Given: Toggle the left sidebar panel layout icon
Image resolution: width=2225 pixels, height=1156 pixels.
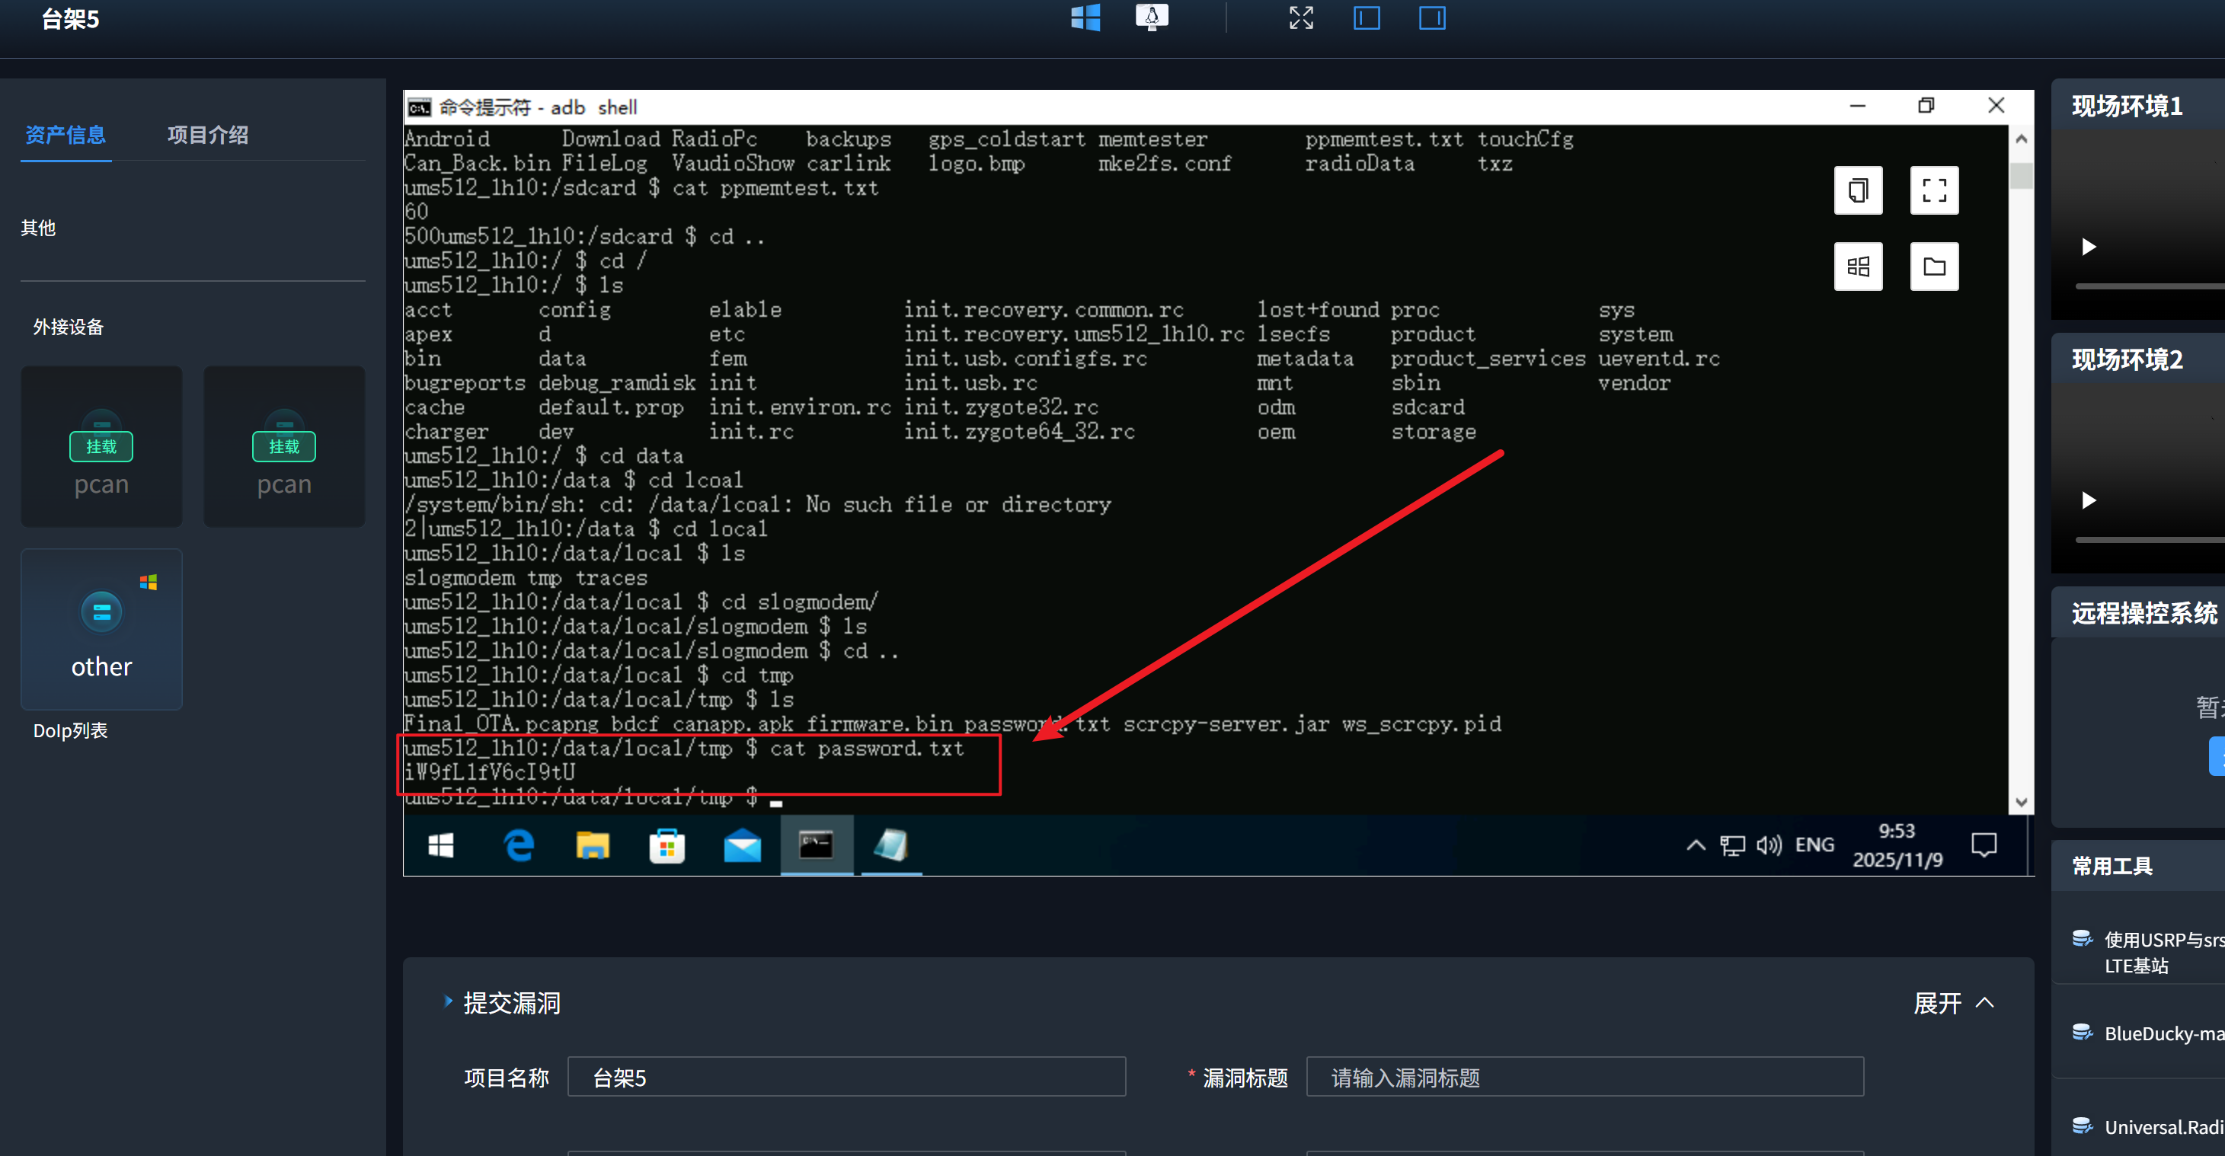Looking at the screenshot, I should click(1366, 18).
